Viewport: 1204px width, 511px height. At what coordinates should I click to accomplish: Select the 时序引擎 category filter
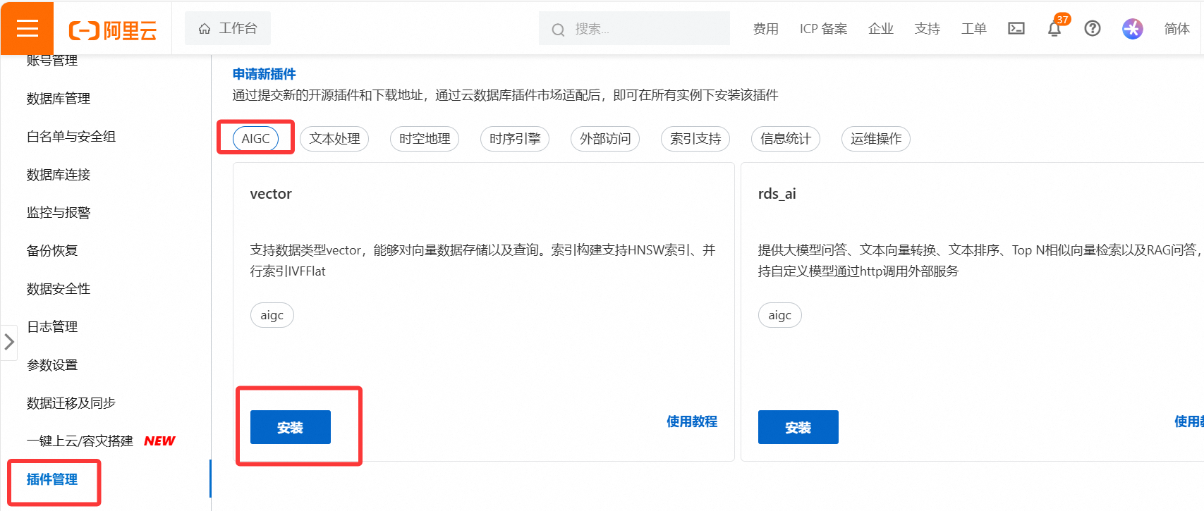[x=515, y=139]
